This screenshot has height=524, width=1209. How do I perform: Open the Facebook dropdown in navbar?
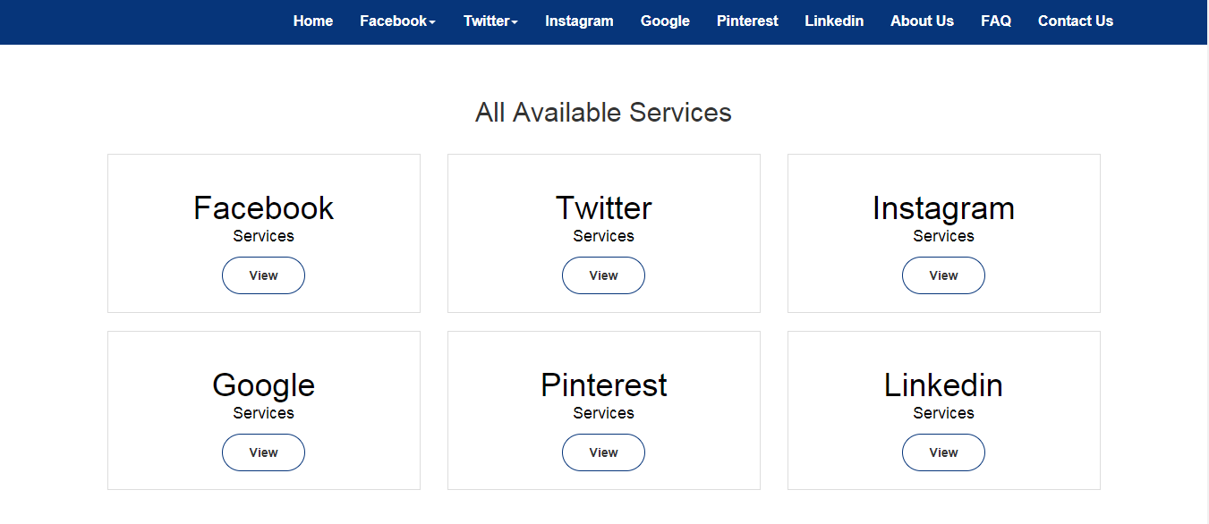397,21
